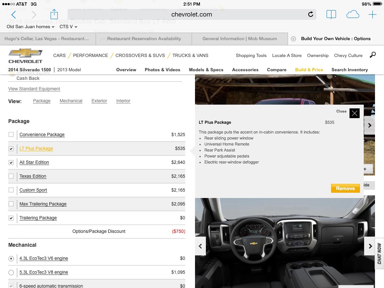Jump to Package view filter
Viewport: 384px width, 288px height.
pyautogui.click(x=42, y=101)
